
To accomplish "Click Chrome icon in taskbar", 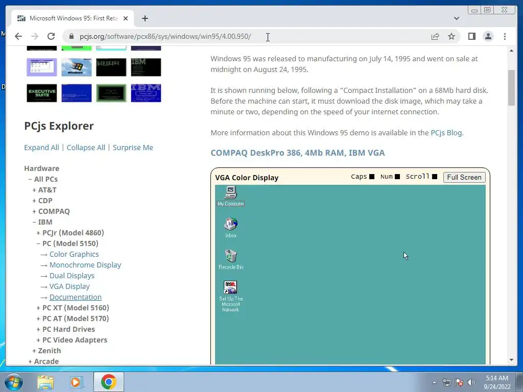I will pos(108,382).
